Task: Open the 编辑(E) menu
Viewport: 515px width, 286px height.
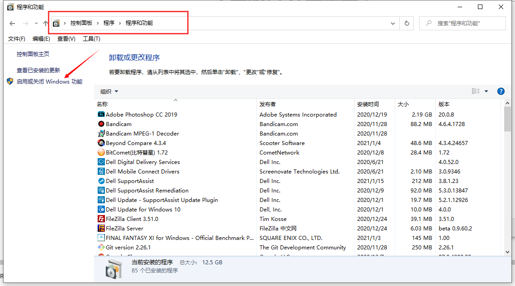Action: 41,39
